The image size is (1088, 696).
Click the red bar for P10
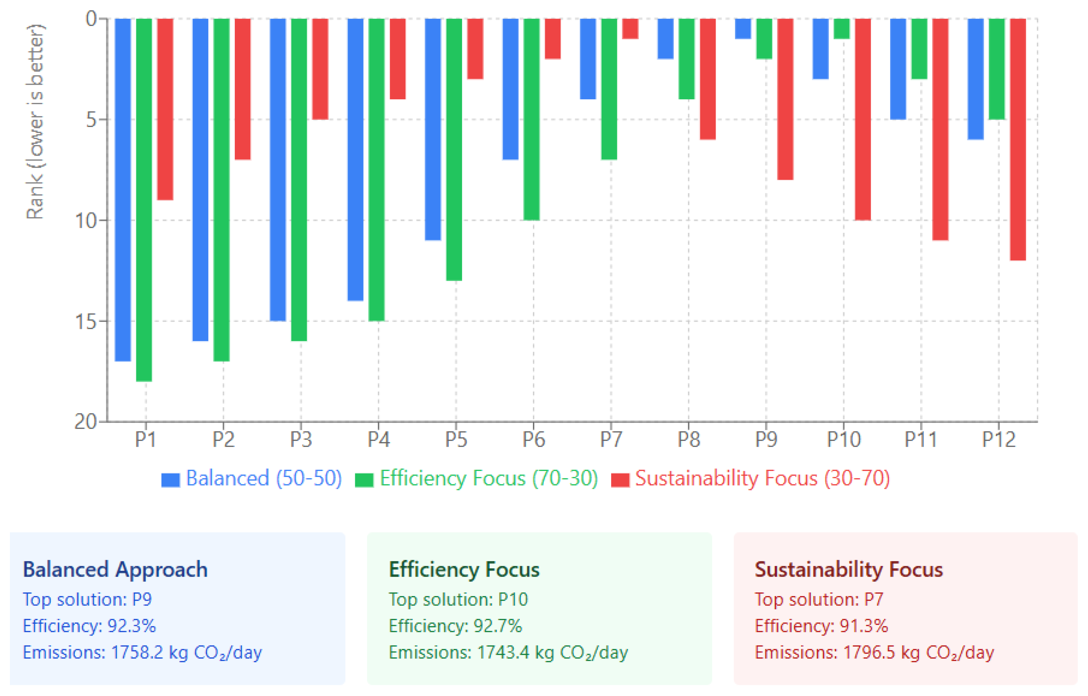click(x=862, y=119)
